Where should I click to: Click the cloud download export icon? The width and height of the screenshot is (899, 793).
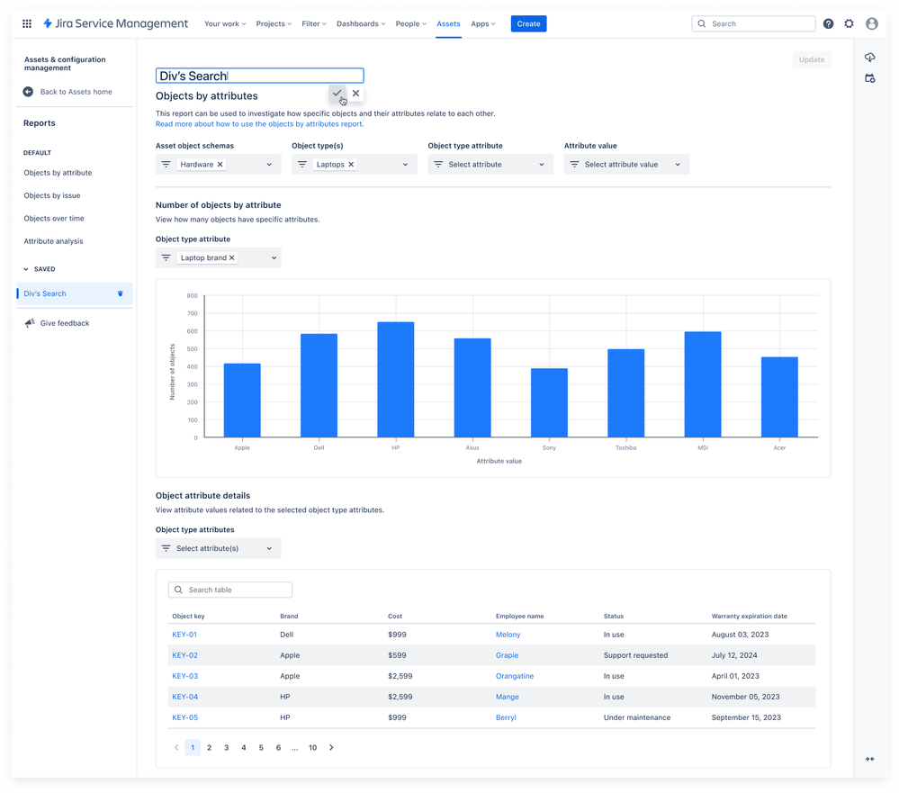point(870,58)
